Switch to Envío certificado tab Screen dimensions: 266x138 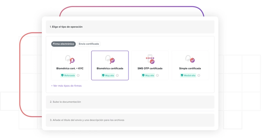tap(89, 44)
